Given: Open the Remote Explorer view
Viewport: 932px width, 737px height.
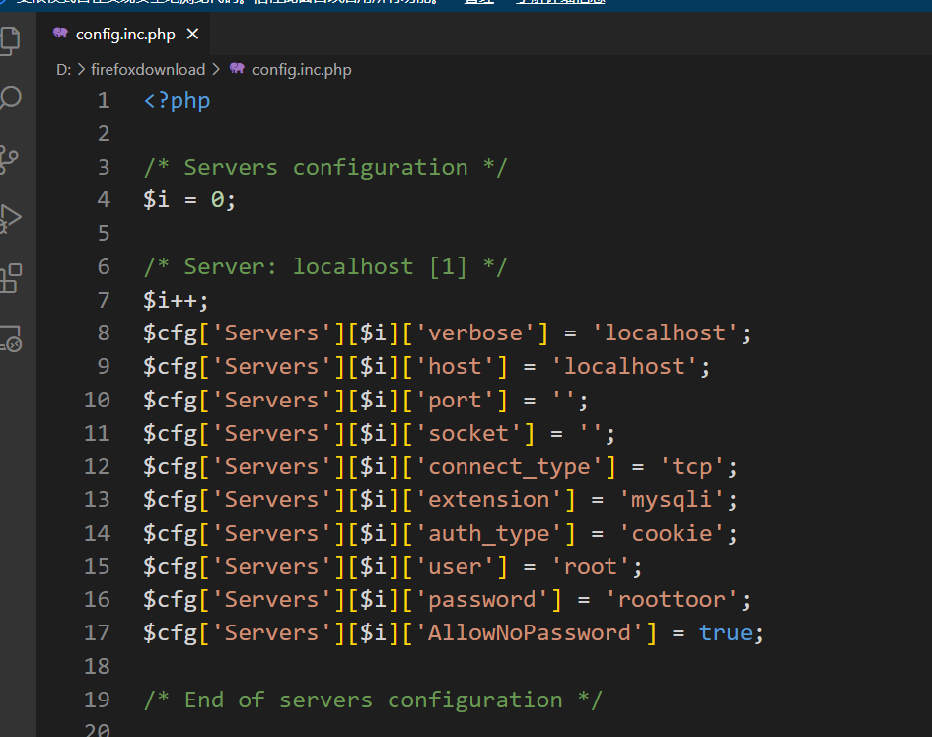Looking at the screenshot, I should pos(11,337).
